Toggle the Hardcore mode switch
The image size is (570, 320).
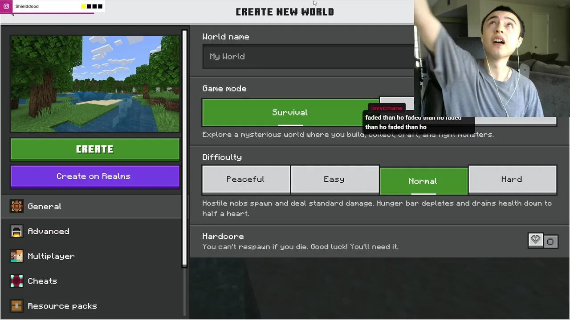coord(543,241)
